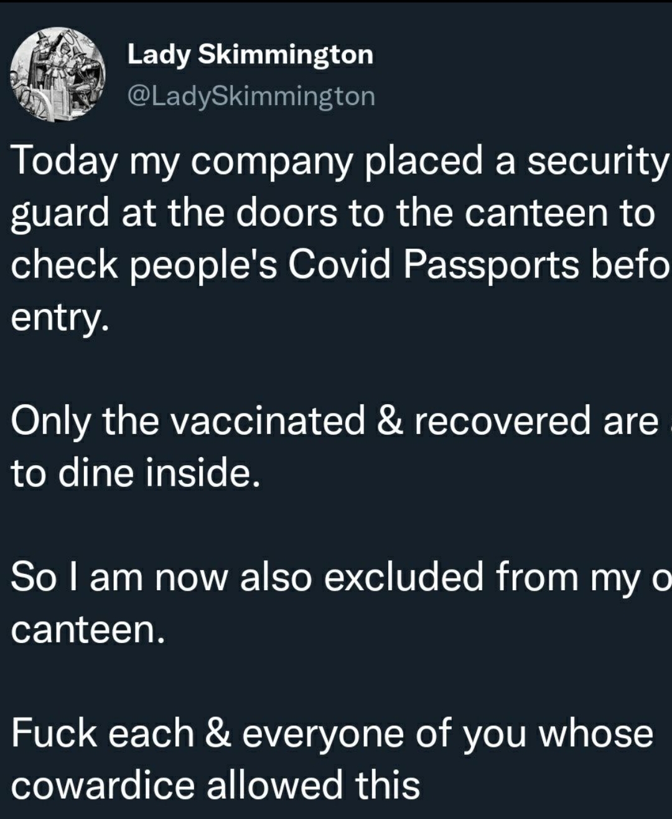Viewport: 672px width, 819px height.
Task: Open the @LadySkimmington handle link
Action: tap(251, 96)
